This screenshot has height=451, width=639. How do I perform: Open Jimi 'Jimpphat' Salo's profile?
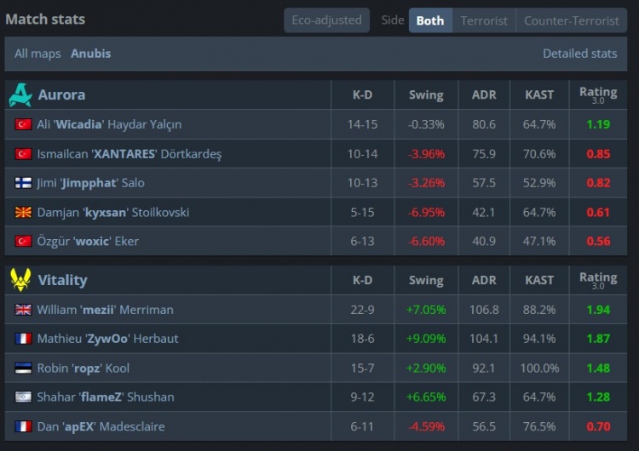[x=90, y=183]
